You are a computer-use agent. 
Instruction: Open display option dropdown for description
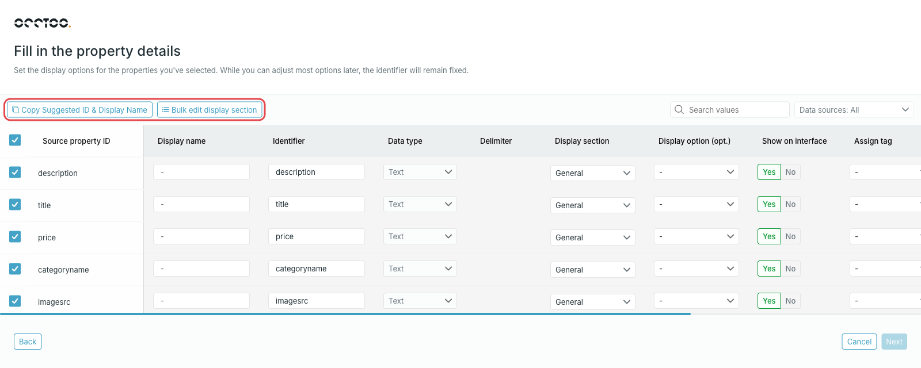coord(697,172)
